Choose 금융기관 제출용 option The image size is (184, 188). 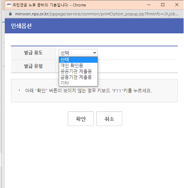click(78, 77)
